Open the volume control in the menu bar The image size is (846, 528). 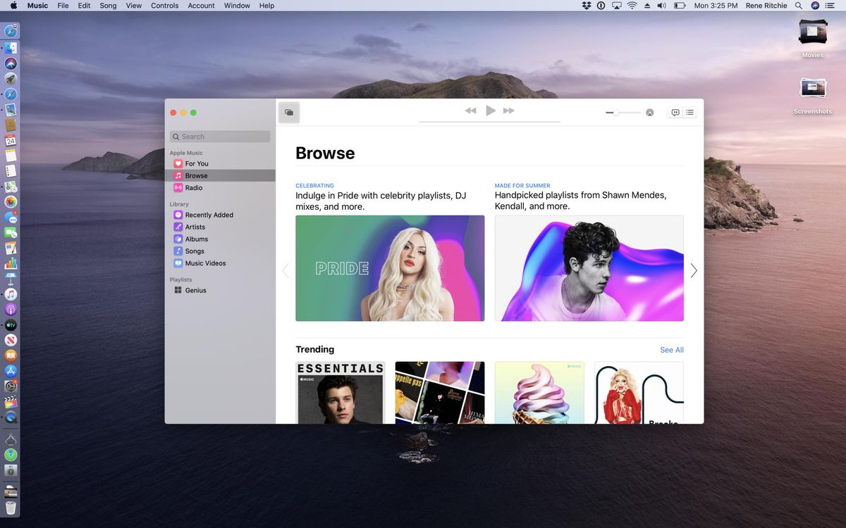(x=662, y=5)
